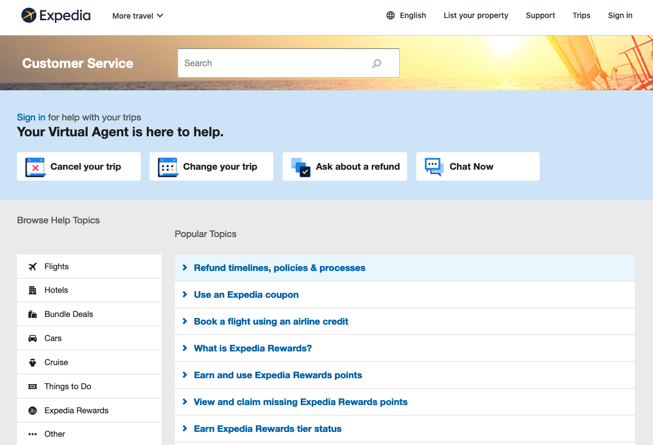653x445 pixels.
Task: Select the Flights airplane icon
Action: [33, 266]
